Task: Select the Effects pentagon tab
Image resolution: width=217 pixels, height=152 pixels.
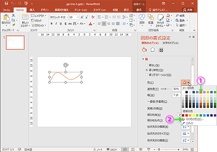Action: point(152,50)
